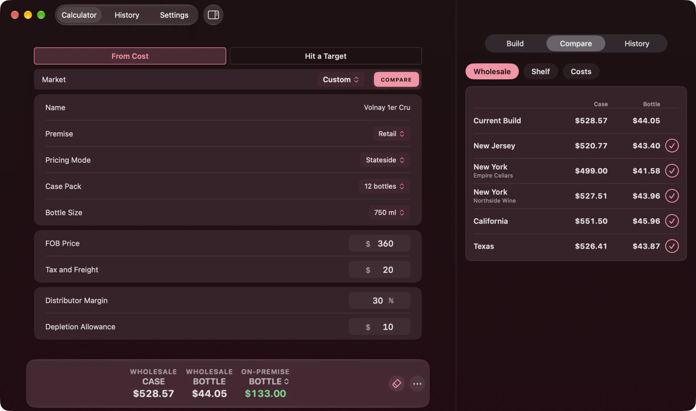Click the wholesale case total $528.57 at bottom
Screen dimensions: 696x411
(153, 394)
